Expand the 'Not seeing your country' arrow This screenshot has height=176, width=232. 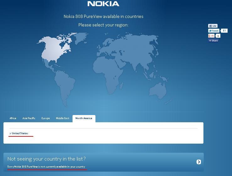[198, 162]
